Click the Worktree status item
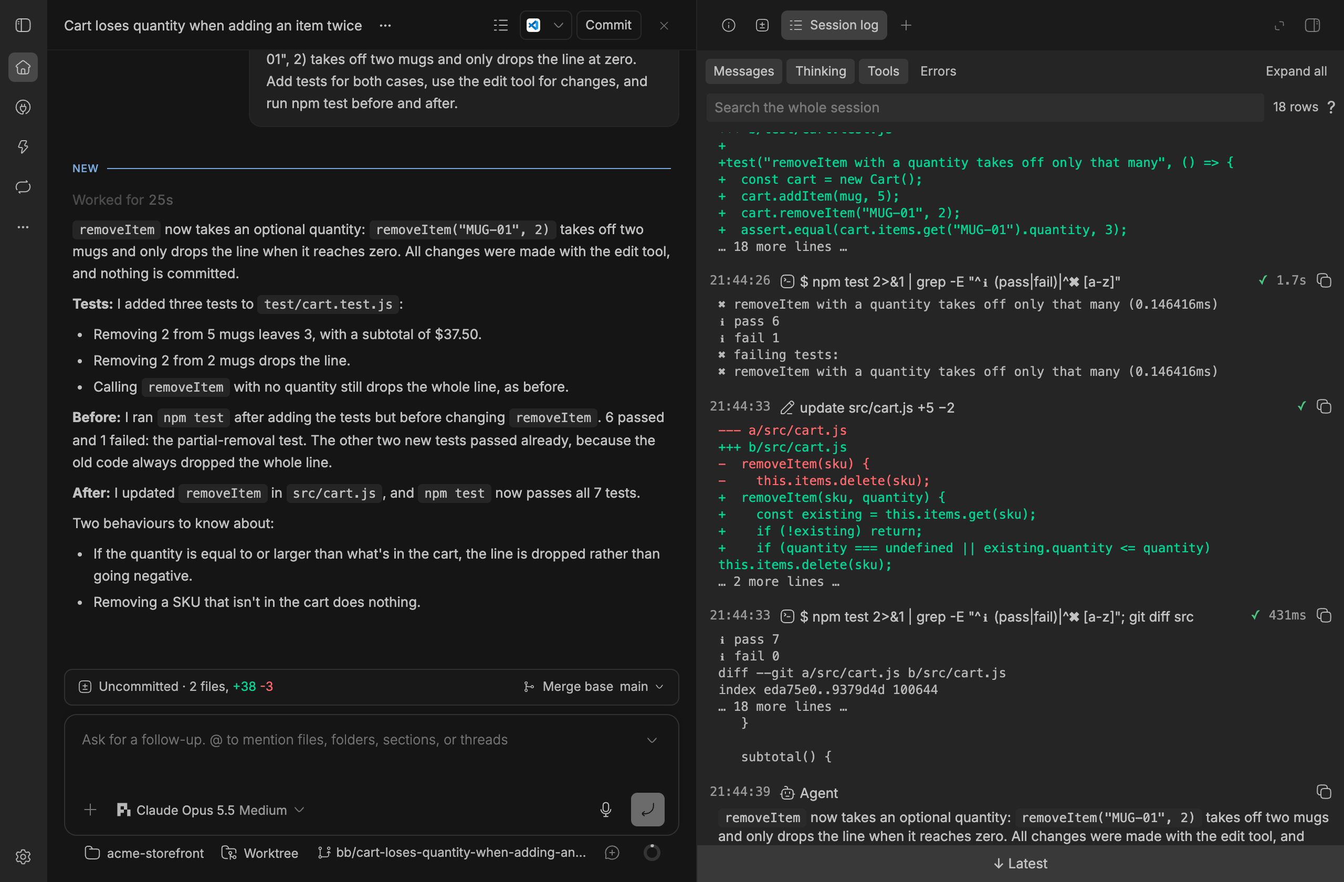Image resolution: width=1344 pixels, height=882 pixels. pos(260,853)
